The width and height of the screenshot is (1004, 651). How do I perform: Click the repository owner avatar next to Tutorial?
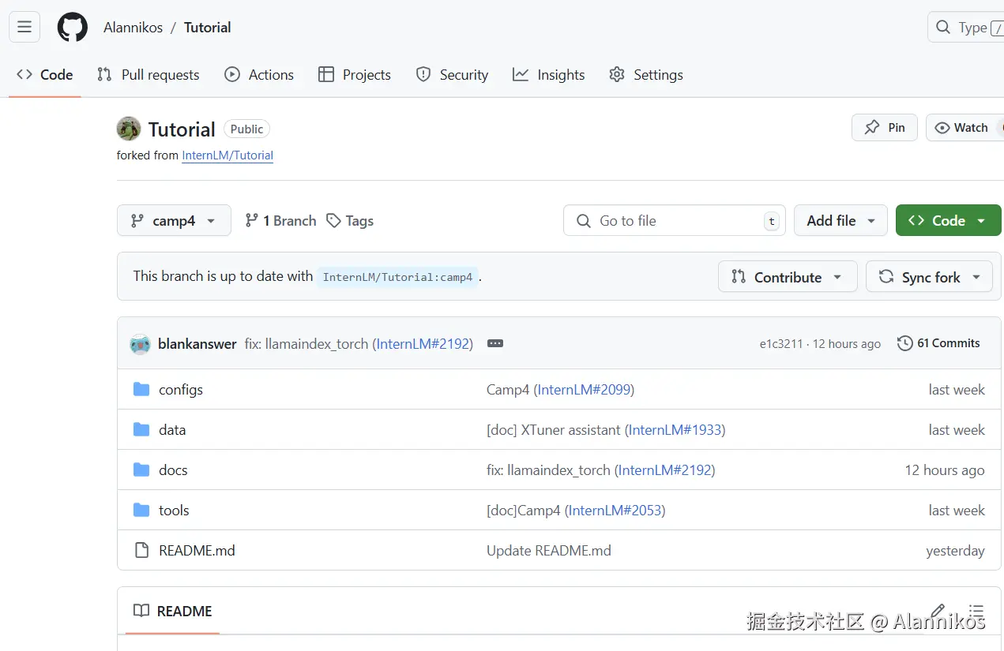[x=129, y=129]
